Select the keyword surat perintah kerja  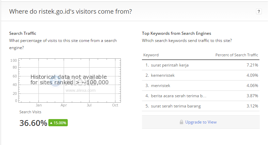[x=170, y=65]
